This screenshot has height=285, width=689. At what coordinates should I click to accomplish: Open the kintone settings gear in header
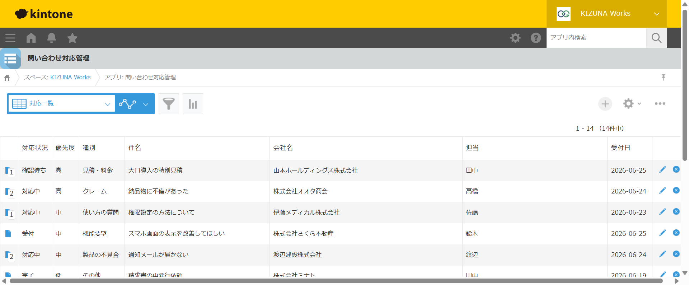(x=515, y=38)
